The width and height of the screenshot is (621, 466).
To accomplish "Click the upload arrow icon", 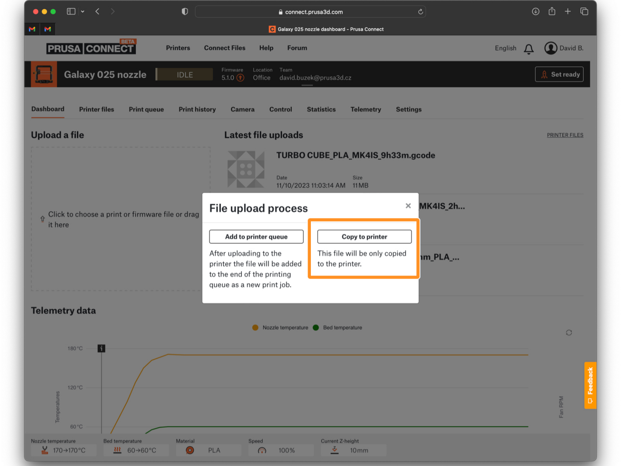I will 42,219.
